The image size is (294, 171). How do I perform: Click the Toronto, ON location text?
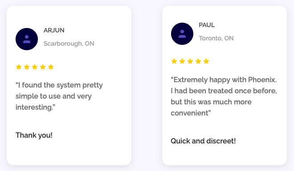point(216,38)
